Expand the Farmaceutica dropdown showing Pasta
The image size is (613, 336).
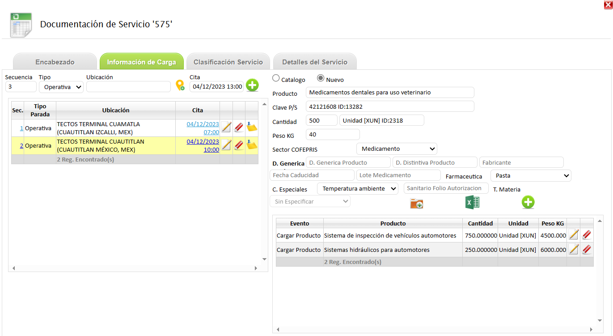pos(531,176)
